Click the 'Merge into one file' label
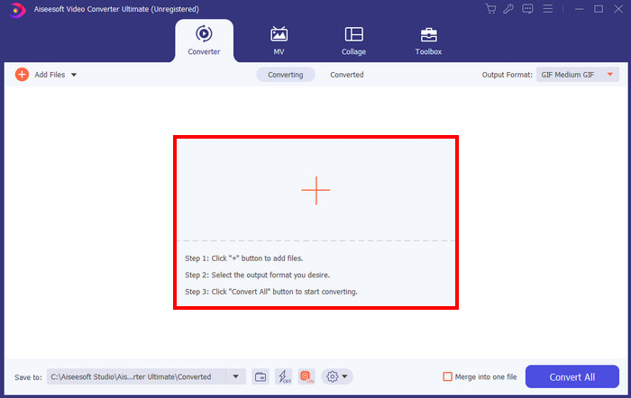 [486, 376]
